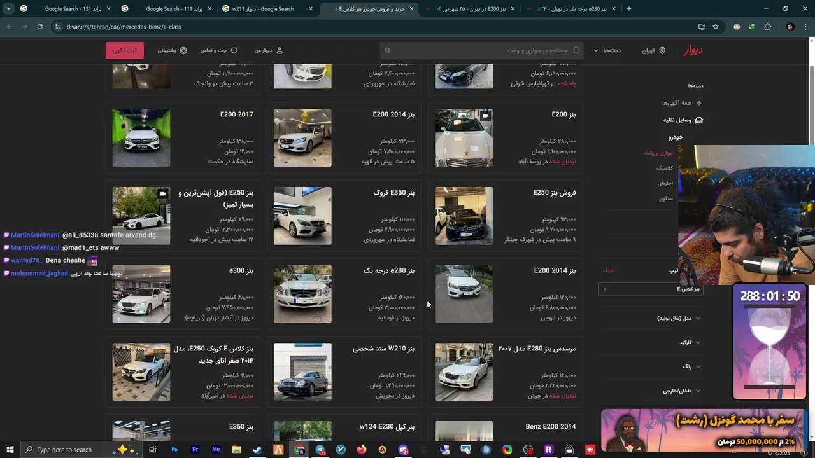Open File Explorer from the taskbar
This screenshot has width=815, height=458.
click(236, 450)
